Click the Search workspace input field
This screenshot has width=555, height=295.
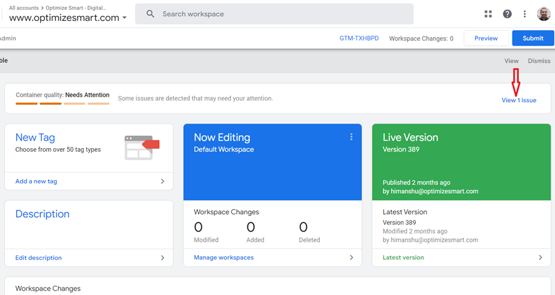pyautogui.click(x=277, y=14)
